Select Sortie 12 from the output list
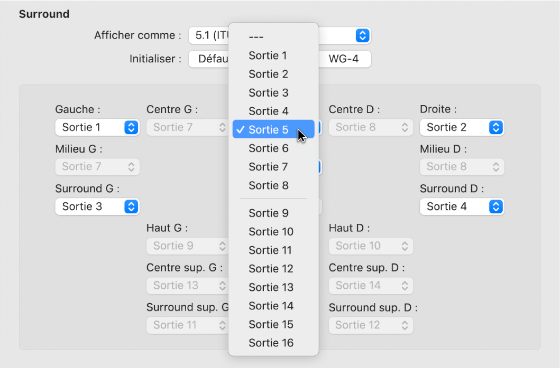560x368 pixels. [x=271, y=269]
